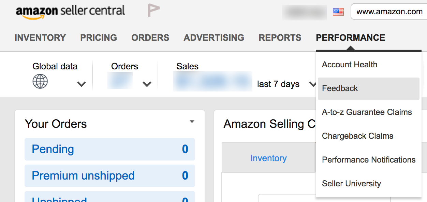Click the Amazon Seller Central logo
This screenshot has height=202, width=427.
click(x=70, y=12)
